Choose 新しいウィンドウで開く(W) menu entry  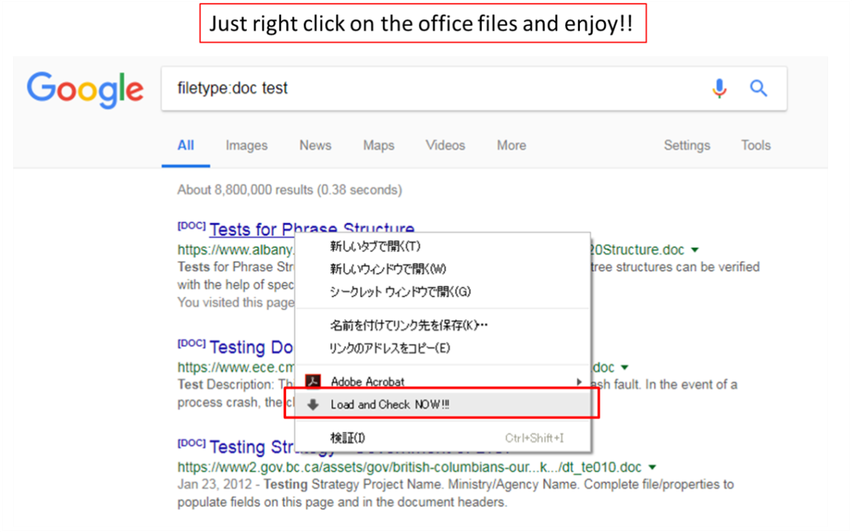[x=443, y=269]
